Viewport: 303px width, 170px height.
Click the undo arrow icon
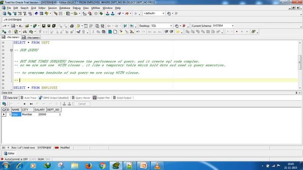pos(138,32)
